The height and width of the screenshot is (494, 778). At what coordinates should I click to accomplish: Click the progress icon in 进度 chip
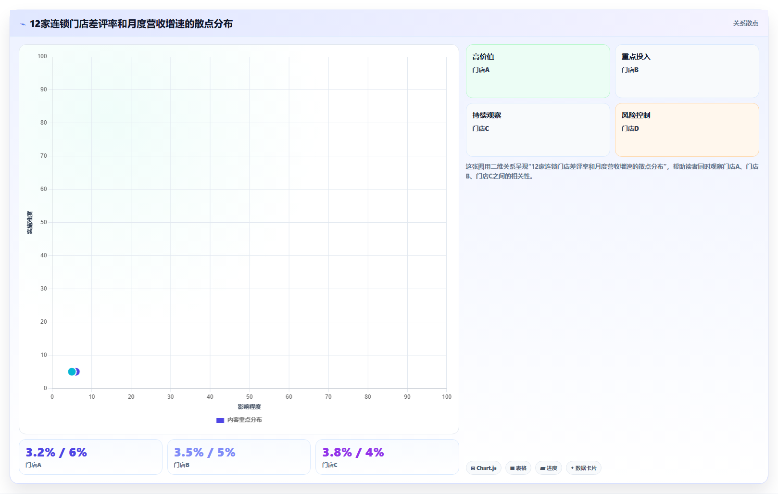tap(542, 468)
